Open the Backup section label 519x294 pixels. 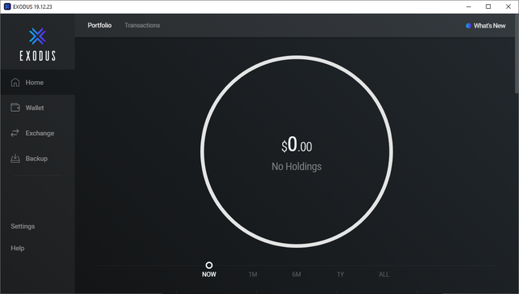click(x=36, y=159)
